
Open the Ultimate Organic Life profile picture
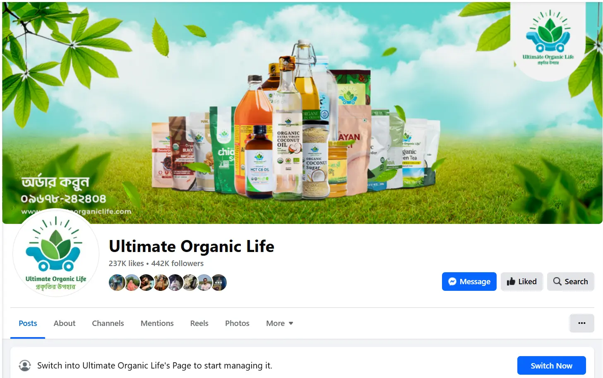click(x=56, y=253)
